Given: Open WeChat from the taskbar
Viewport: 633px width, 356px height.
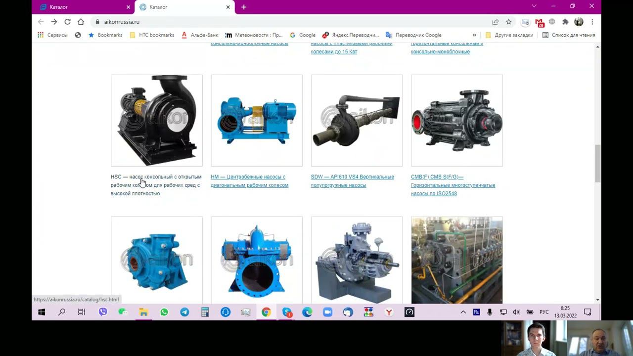Looking at the screenshot, I should 123,312.
